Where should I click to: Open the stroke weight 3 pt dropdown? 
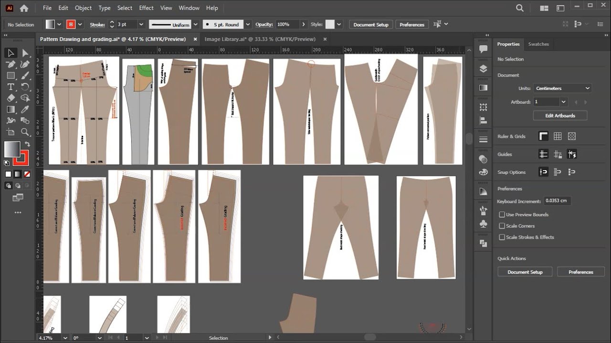141,24
